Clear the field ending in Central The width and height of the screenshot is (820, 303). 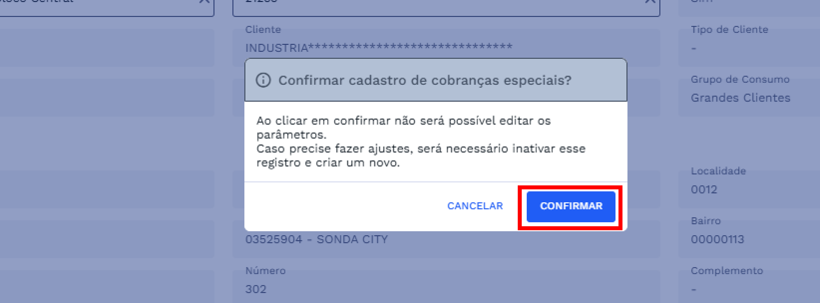click(204, 1)
